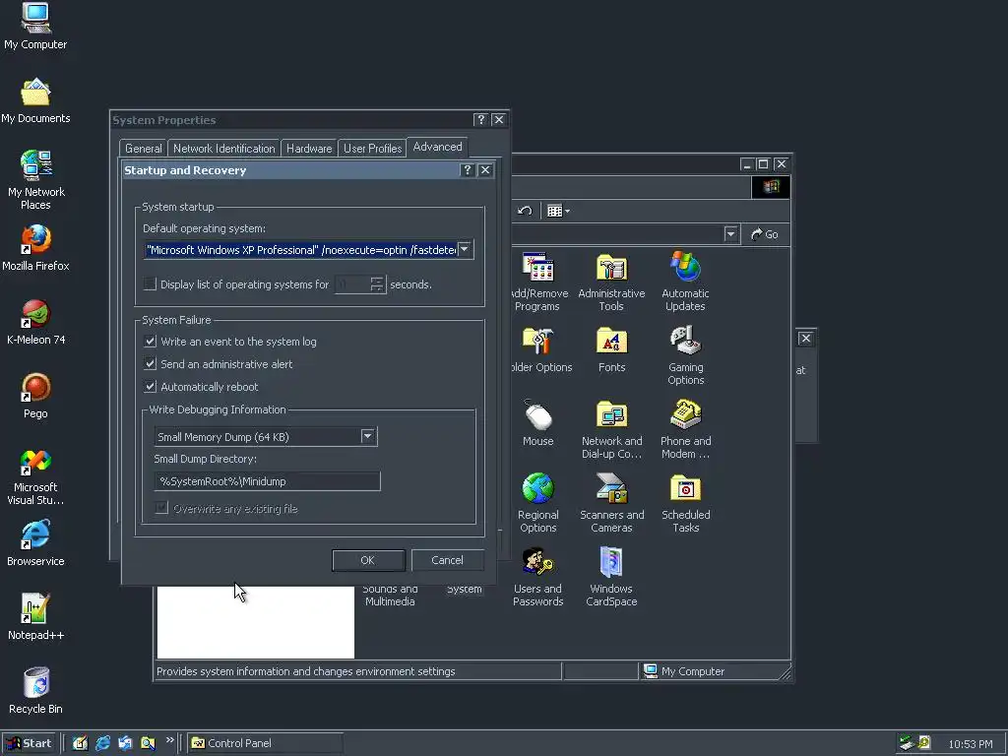Switch to the General tab
The width and height of the screenshot is (1008, 756).
144,149
